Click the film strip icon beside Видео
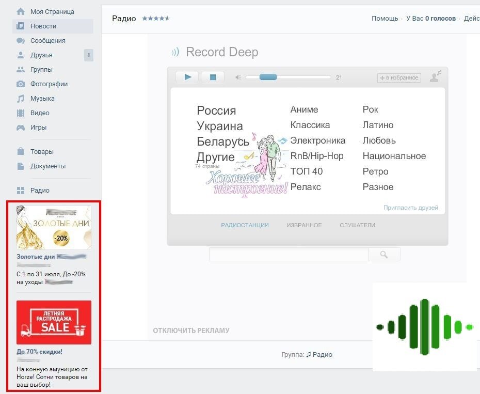The image size is (480, 394). [21, 113]
